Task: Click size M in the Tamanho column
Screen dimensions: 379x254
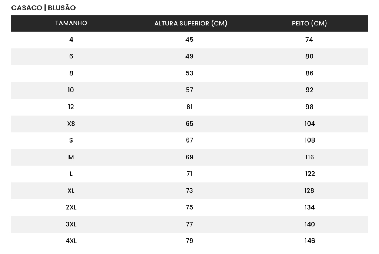Action: tap(71, 157)
